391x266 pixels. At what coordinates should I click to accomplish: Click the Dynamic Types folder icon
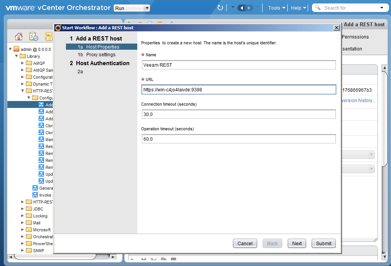tap(29, 84)
